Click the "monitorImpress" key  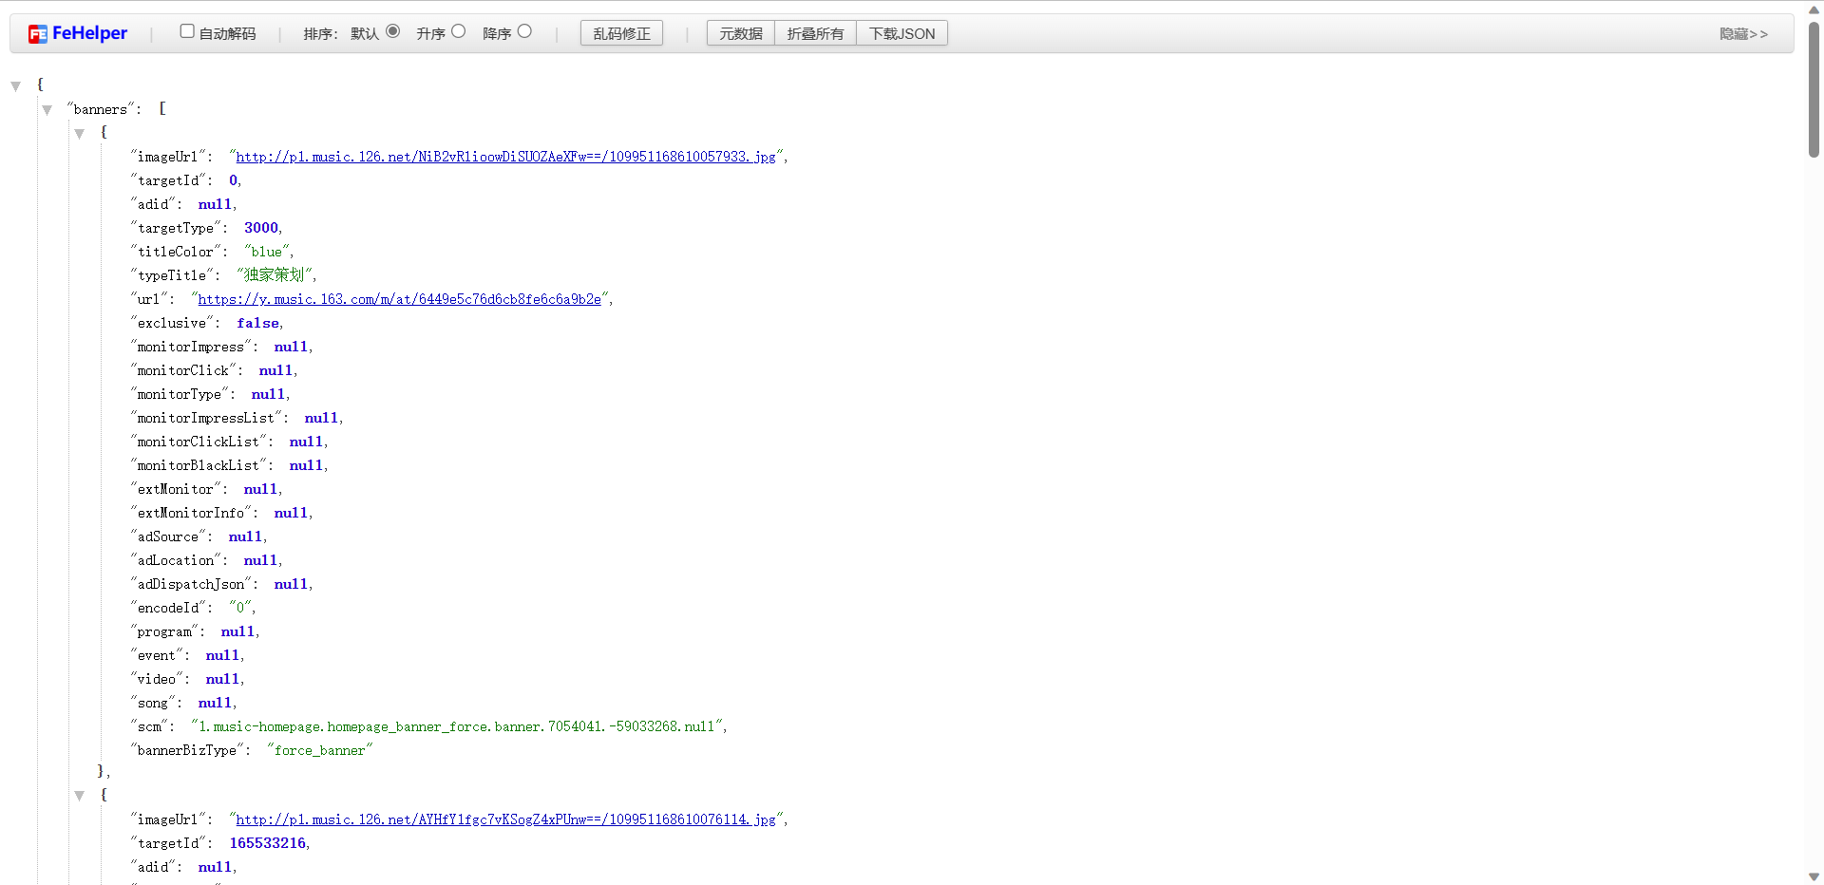[x=191, y=347]
